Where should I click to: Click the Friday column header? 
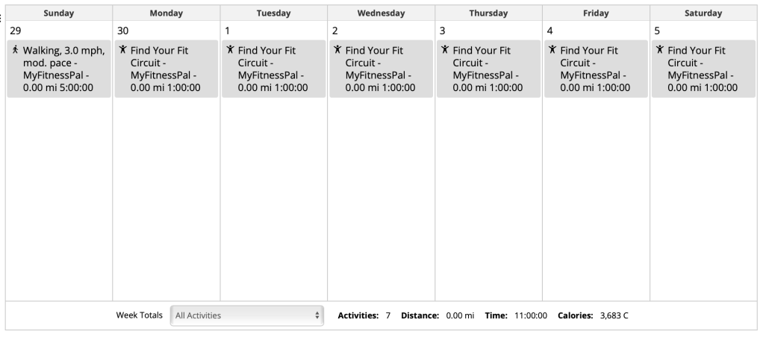coord(596,13)
